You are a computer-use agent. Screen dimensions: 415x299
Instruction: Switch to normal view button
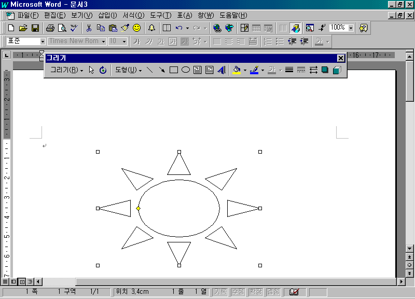coord(5,281)
